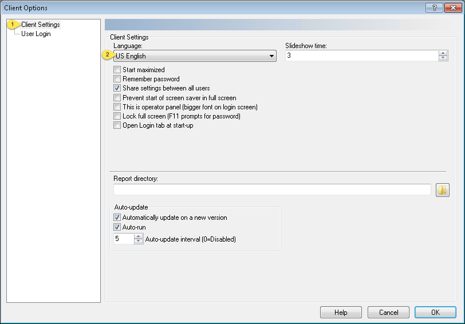Uncheck Share settings between all users

point(117,88)
